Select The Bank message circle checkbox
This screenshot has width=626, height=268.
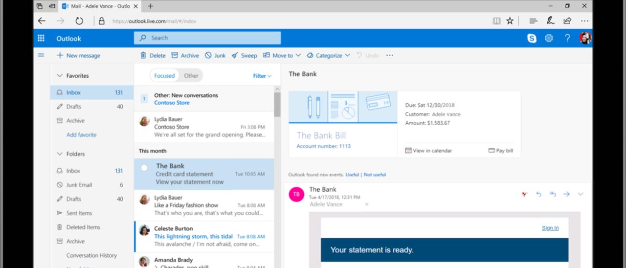tap(144, 168)
